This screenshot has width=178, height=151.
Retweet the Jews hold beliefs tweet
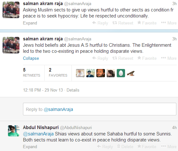123,58
